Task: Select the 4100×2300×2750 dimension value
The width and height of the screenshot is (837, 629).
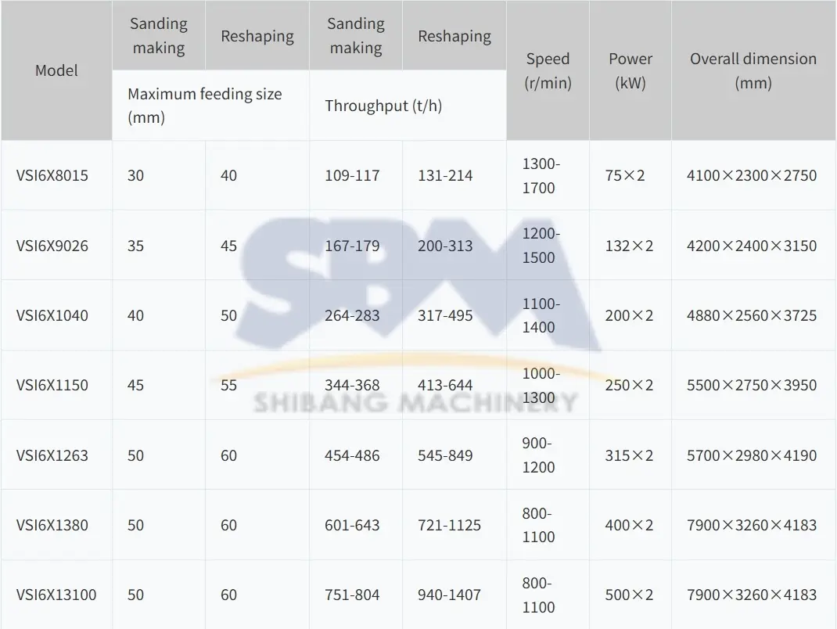Action: tap(751, 175)
